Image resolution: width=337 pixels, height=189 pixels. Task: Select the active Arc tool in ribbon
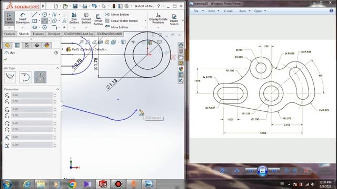44,21
